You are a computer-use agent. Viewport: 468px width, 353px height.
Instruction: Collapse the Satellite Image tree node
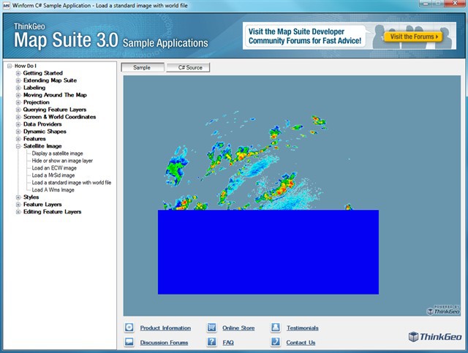point(18,146)
